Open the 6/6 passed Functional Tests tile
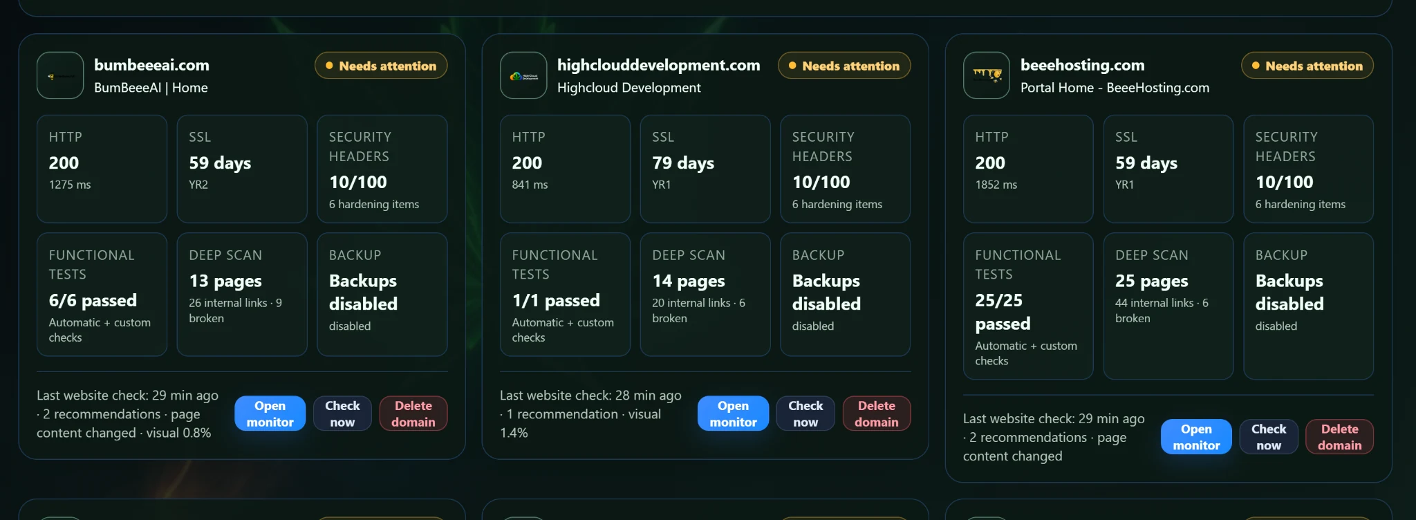The width and height of the screenshot is (1416, 520). tap(102, 295)
